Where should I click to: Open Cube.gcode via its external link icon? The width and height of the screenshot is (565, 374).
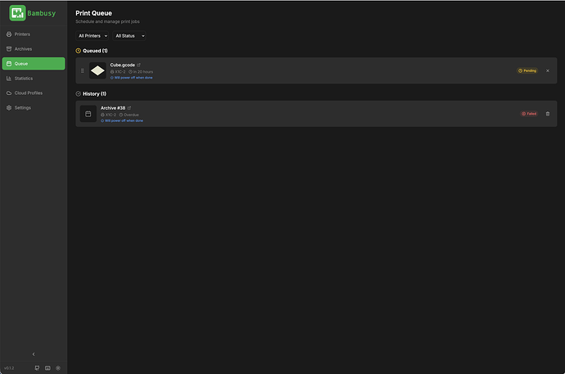click(138, 65)
